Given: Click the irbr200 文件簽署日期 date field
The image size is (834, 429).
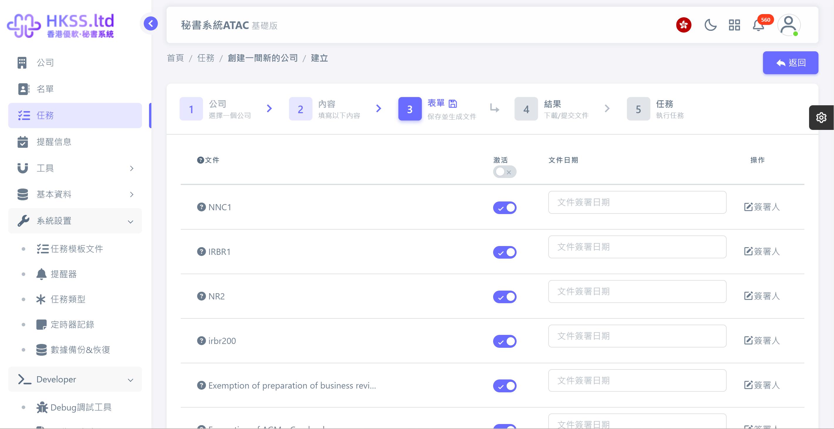Looking at the screenshot, I should click(637, 336).
